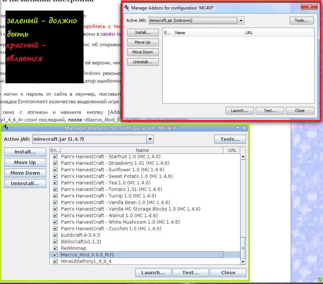This screenshot has width=323, height=284.
Task: Select the MineLittlePony1_4_6_4 row text
Action: pyautogui.click(x=86, y=261)
